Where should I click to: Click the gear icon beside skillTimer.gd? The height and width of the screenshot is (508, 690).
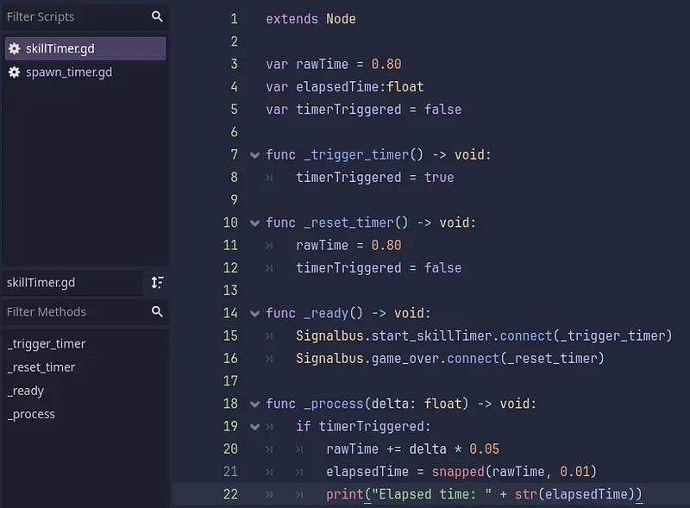coord(14,49)
